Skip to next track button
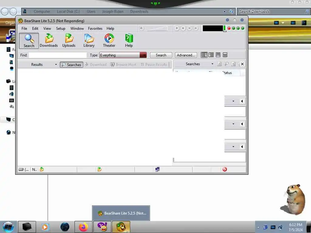Image resolution: width=311 pixels, height=233 pixels. tap(196, 28)
